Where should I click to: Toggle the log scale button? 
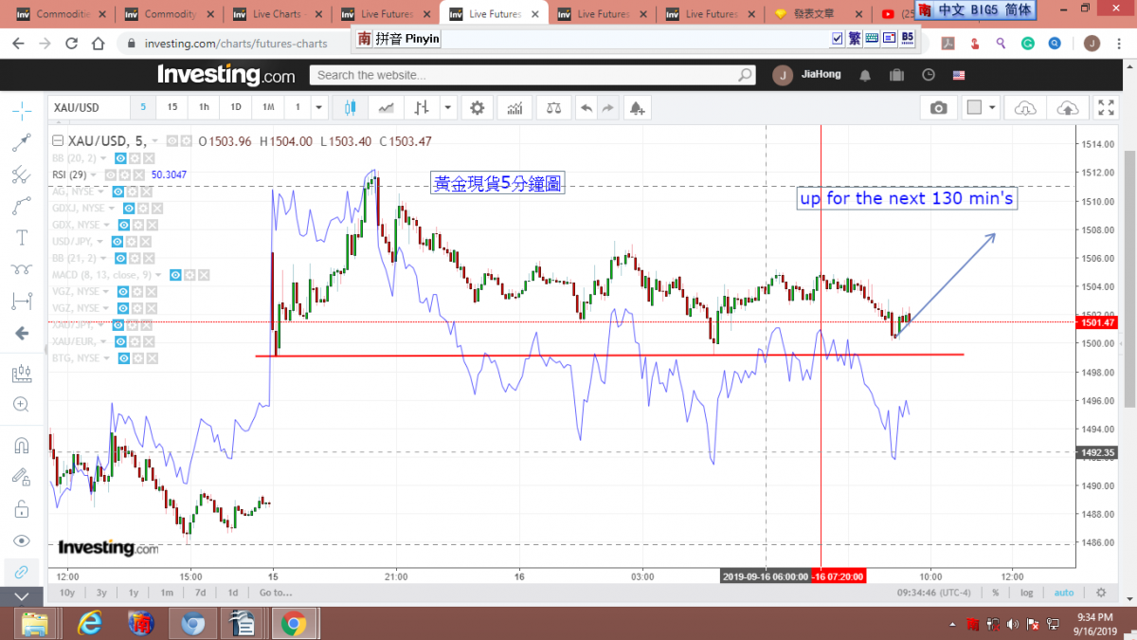coord(1027,593)
